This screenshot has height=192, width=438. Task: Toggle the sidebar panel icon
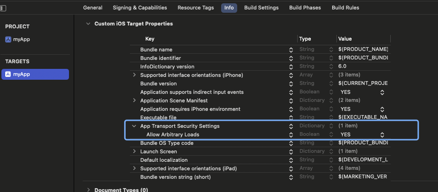coord(3,8)
